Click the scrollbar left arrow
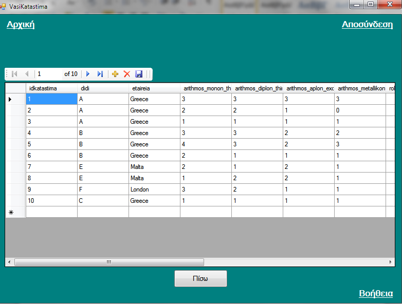This screenshot has height=304, width=402. coord(9,262)
